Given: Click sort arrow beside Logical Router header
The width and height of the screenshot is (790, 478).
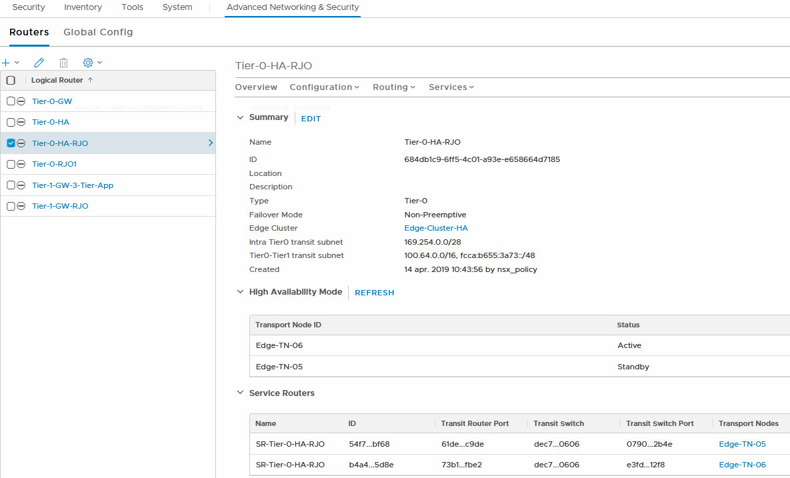Looking at the screenshot, I should pos(91,80).
